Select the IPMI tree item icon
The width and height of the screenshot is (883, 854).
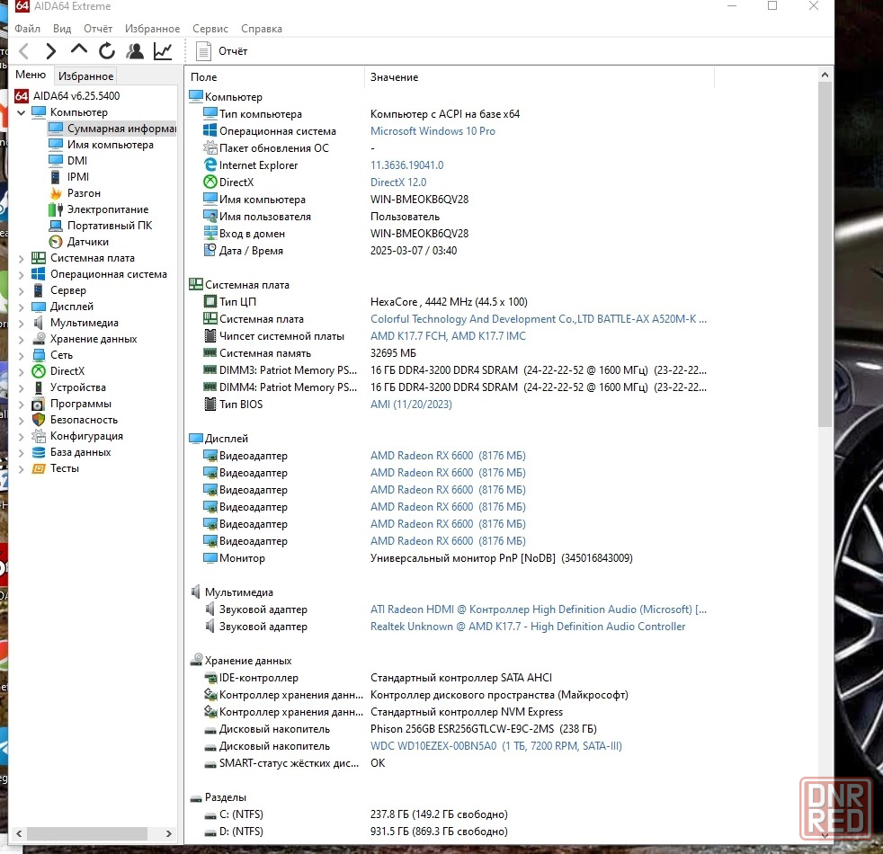(x=56, y=177)
